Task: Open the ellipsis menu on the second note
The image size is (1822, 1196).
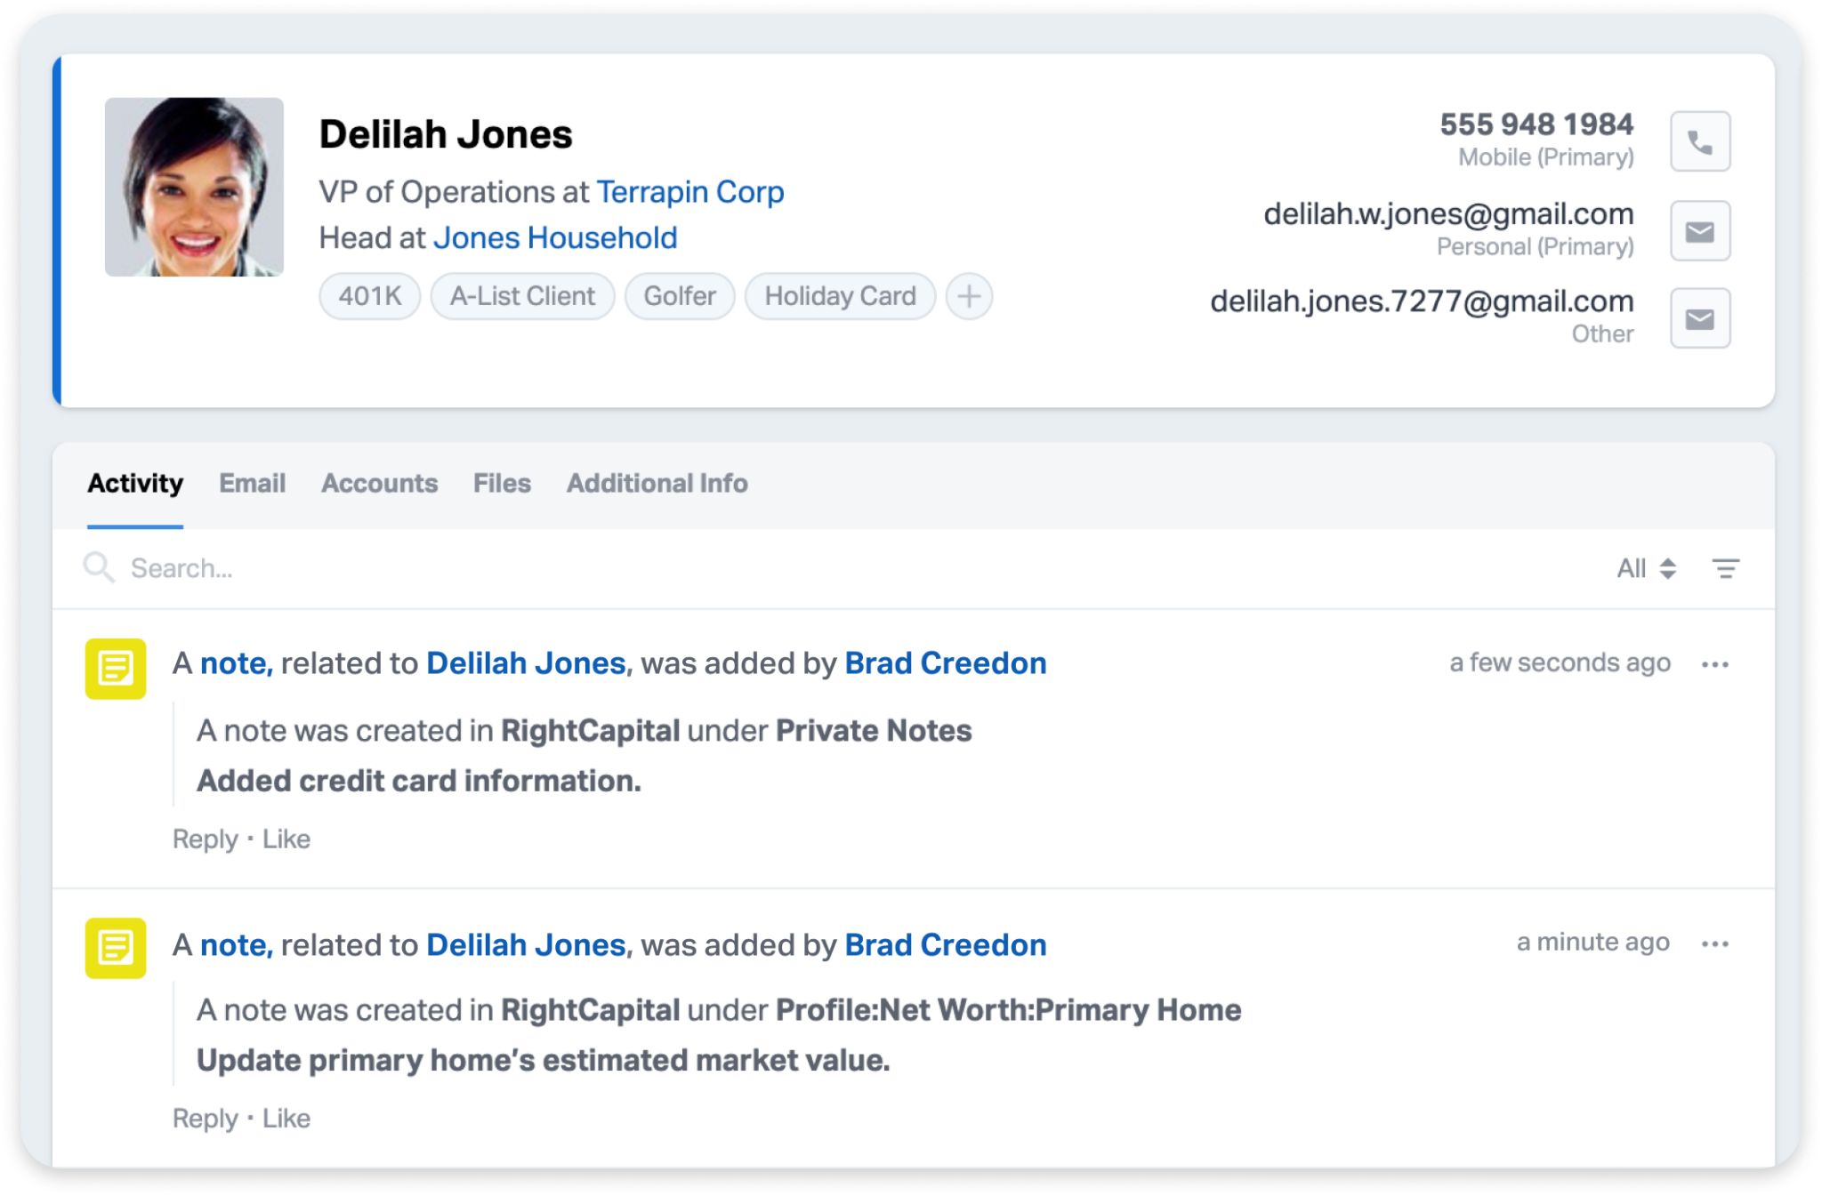Action: [x=1715, y=943]
